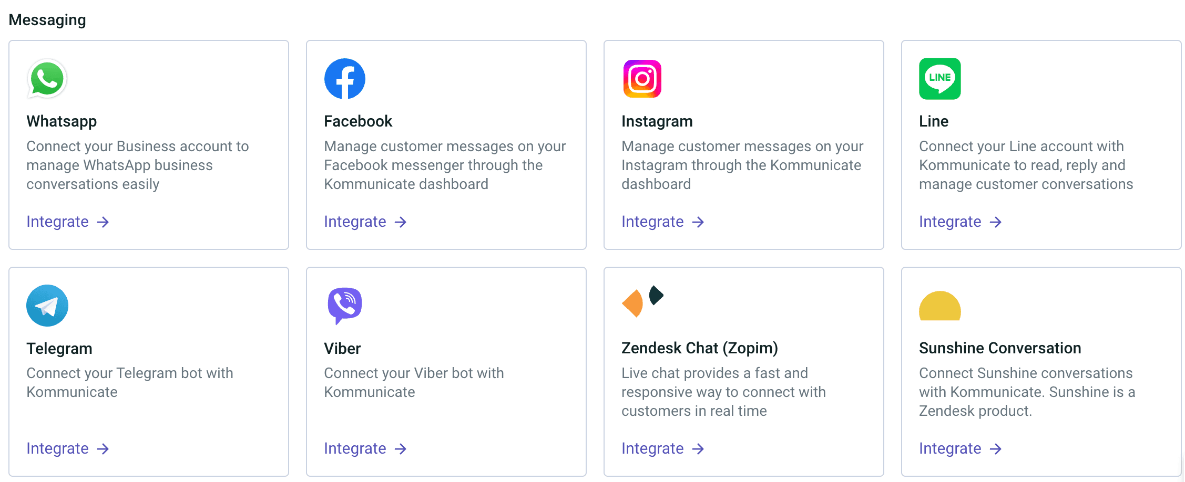Select the Whatsapp integration card
Image resolution: width=1185 pixels, height=482 pixels.
click(149, 144)
